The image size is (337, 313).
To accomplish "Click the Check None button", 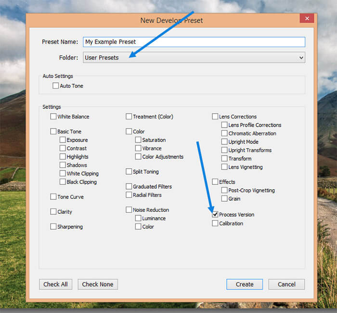I will [x=98, y=284].
